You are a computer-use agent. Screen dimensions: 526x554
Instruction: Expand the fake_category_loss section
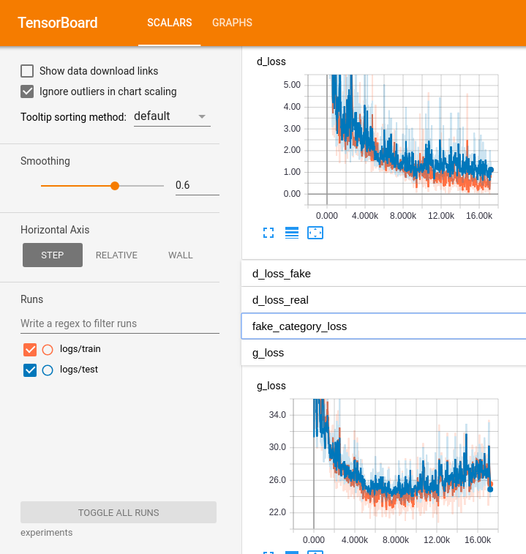pyautogui.click(x=383, y=326)
